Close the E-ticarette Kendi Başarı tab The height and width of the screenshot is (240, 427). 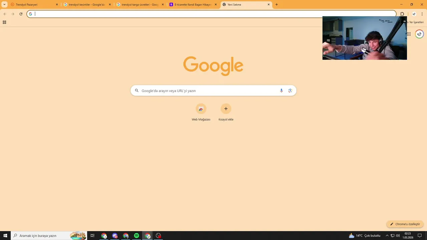216,5
